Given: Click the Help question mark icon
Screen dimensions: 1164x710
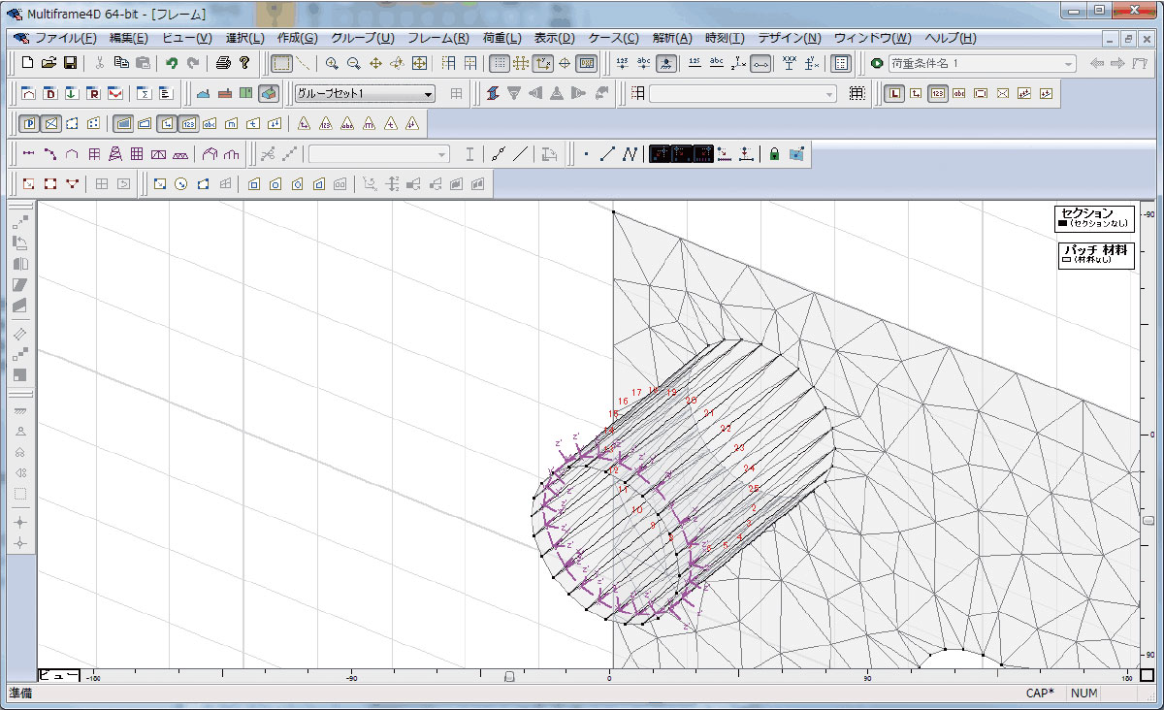Looking at the screenshot, I should coord(244,63).
